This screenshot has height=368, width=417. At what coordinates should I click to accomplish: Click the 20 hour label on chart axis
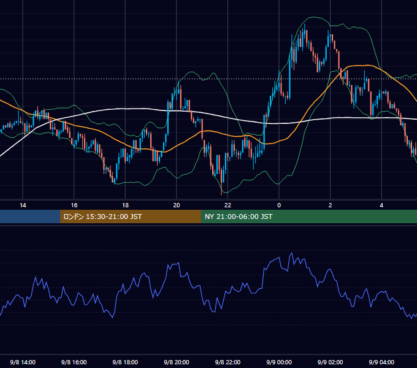point(177,205)
